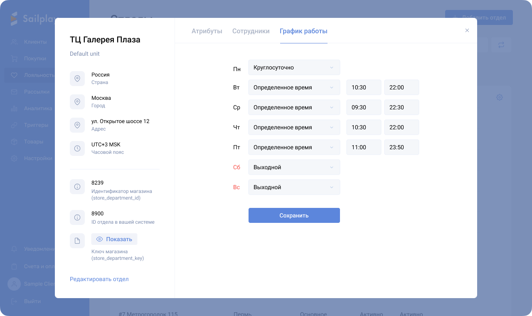
Task: Click the info icon next to 8900
Action: [x=77, y=217]
